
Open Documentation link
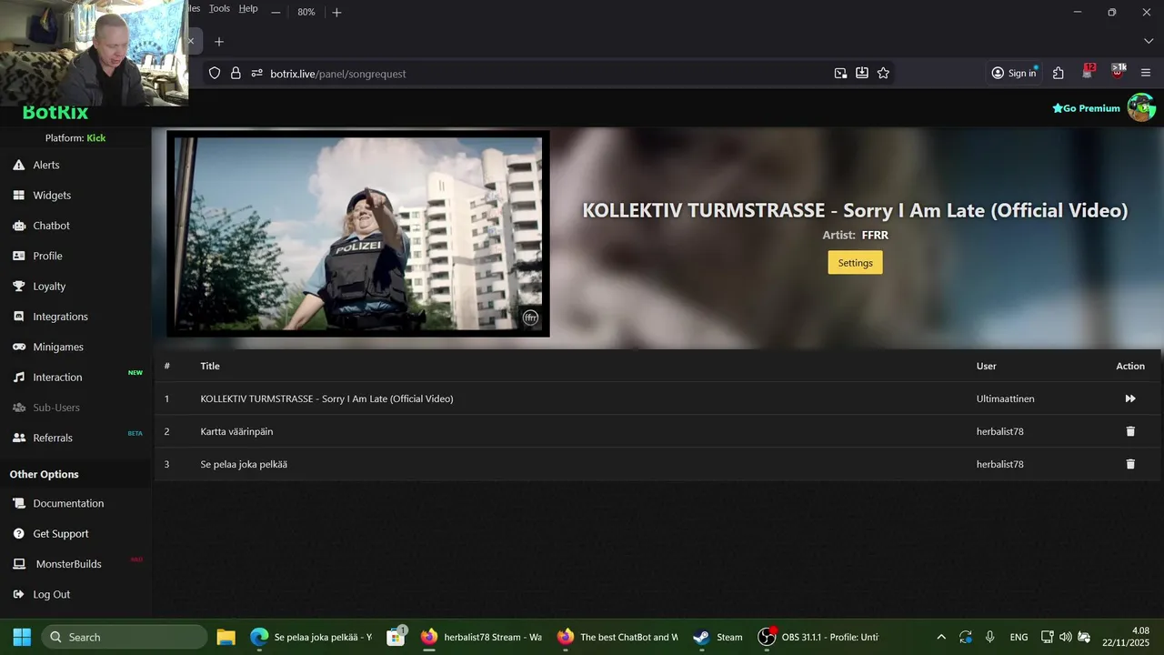tap(68, 503)
